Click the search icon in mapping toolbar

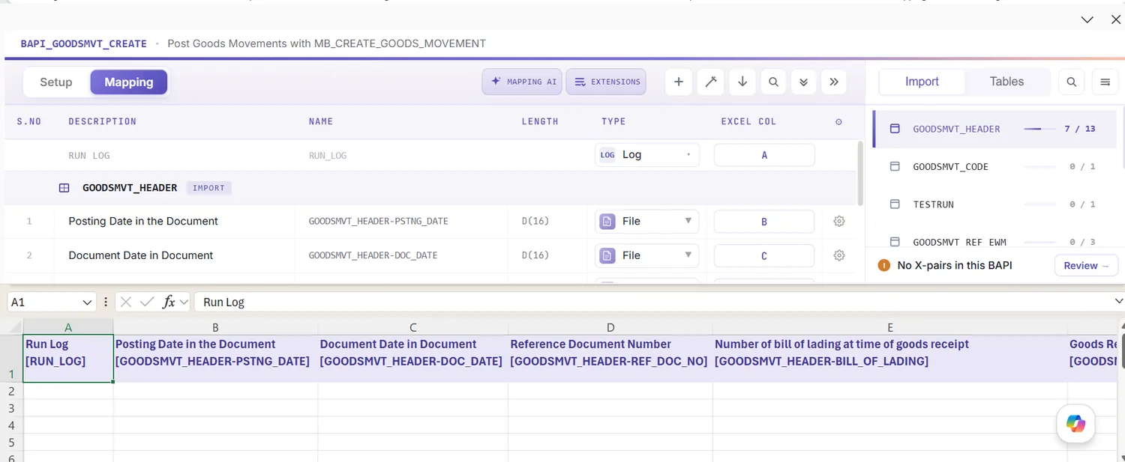[773, 82]
